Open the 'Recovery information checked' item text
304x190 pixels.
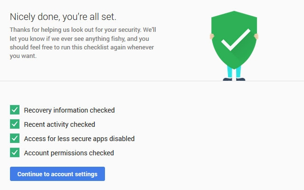coord(69,110)
